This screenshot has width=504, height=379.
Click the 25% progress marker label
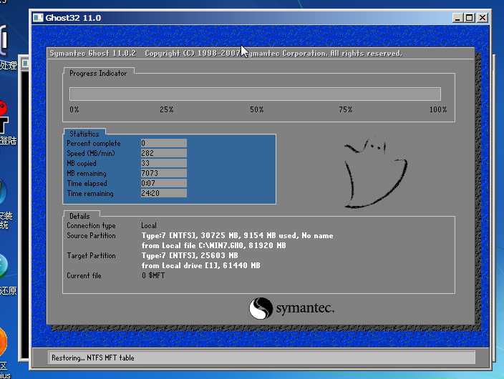[x=167, y=109]
